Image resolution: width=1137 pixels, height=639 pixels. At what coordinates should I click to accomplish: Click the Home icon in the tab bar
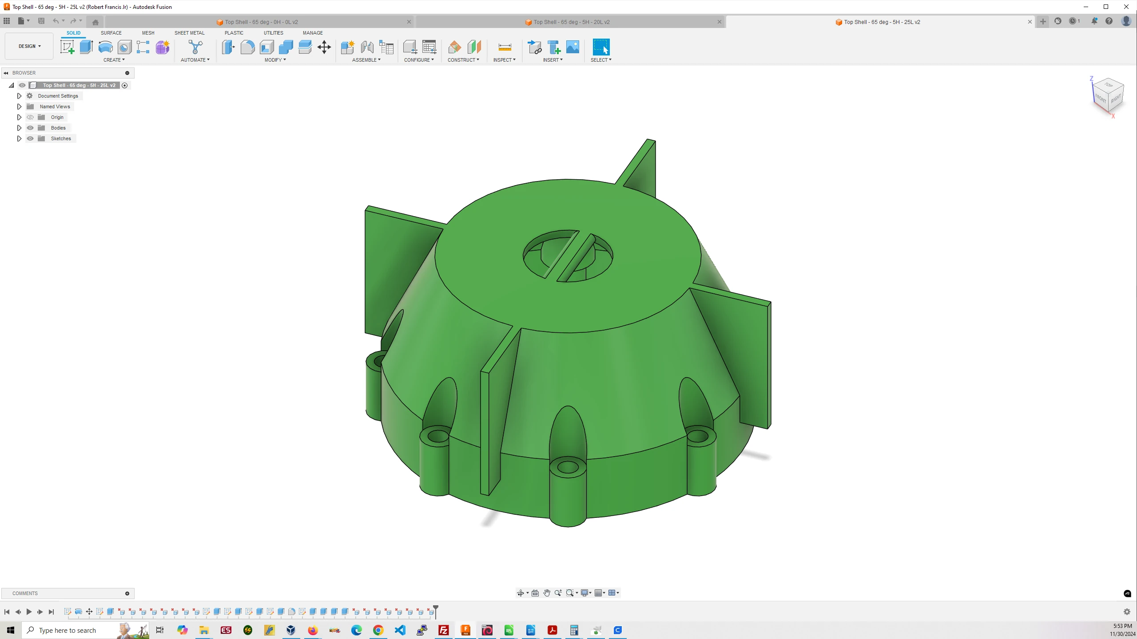[x=95, y=22]
